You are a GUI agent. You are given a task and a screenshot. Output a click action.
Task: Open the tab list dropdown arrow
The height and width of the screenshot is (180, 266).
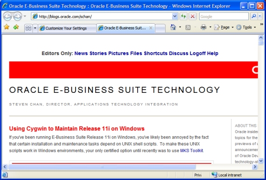(x=35, y=28)
